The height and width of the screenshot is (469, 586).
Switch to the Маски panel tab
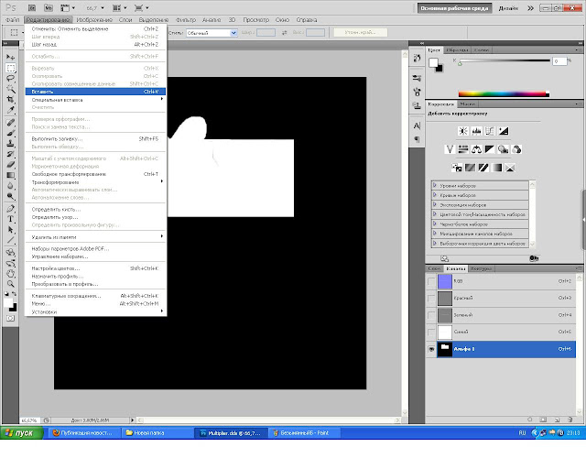(x=468, y=104)
